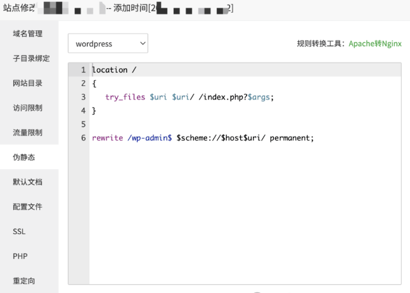Select the 伪静态 tab
This screenshot has height=293, width=410.
[x=24, y=158]
